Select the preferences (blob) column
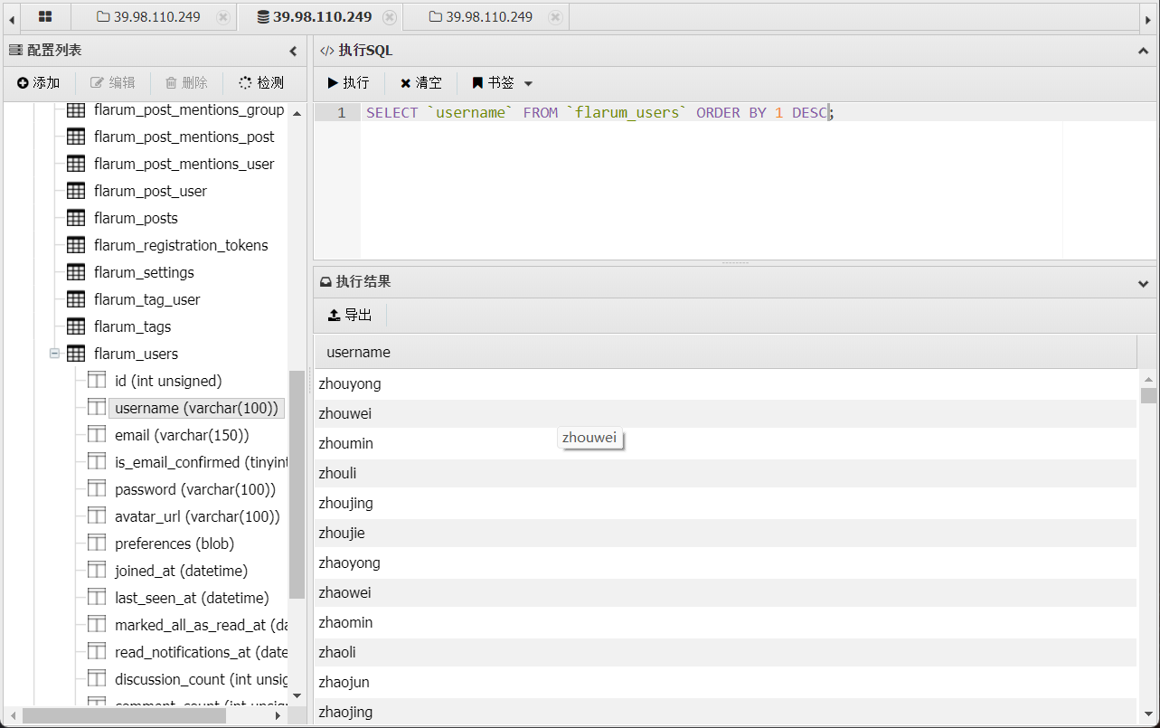This screenshot has height=728, width=1160. point(174,544)
